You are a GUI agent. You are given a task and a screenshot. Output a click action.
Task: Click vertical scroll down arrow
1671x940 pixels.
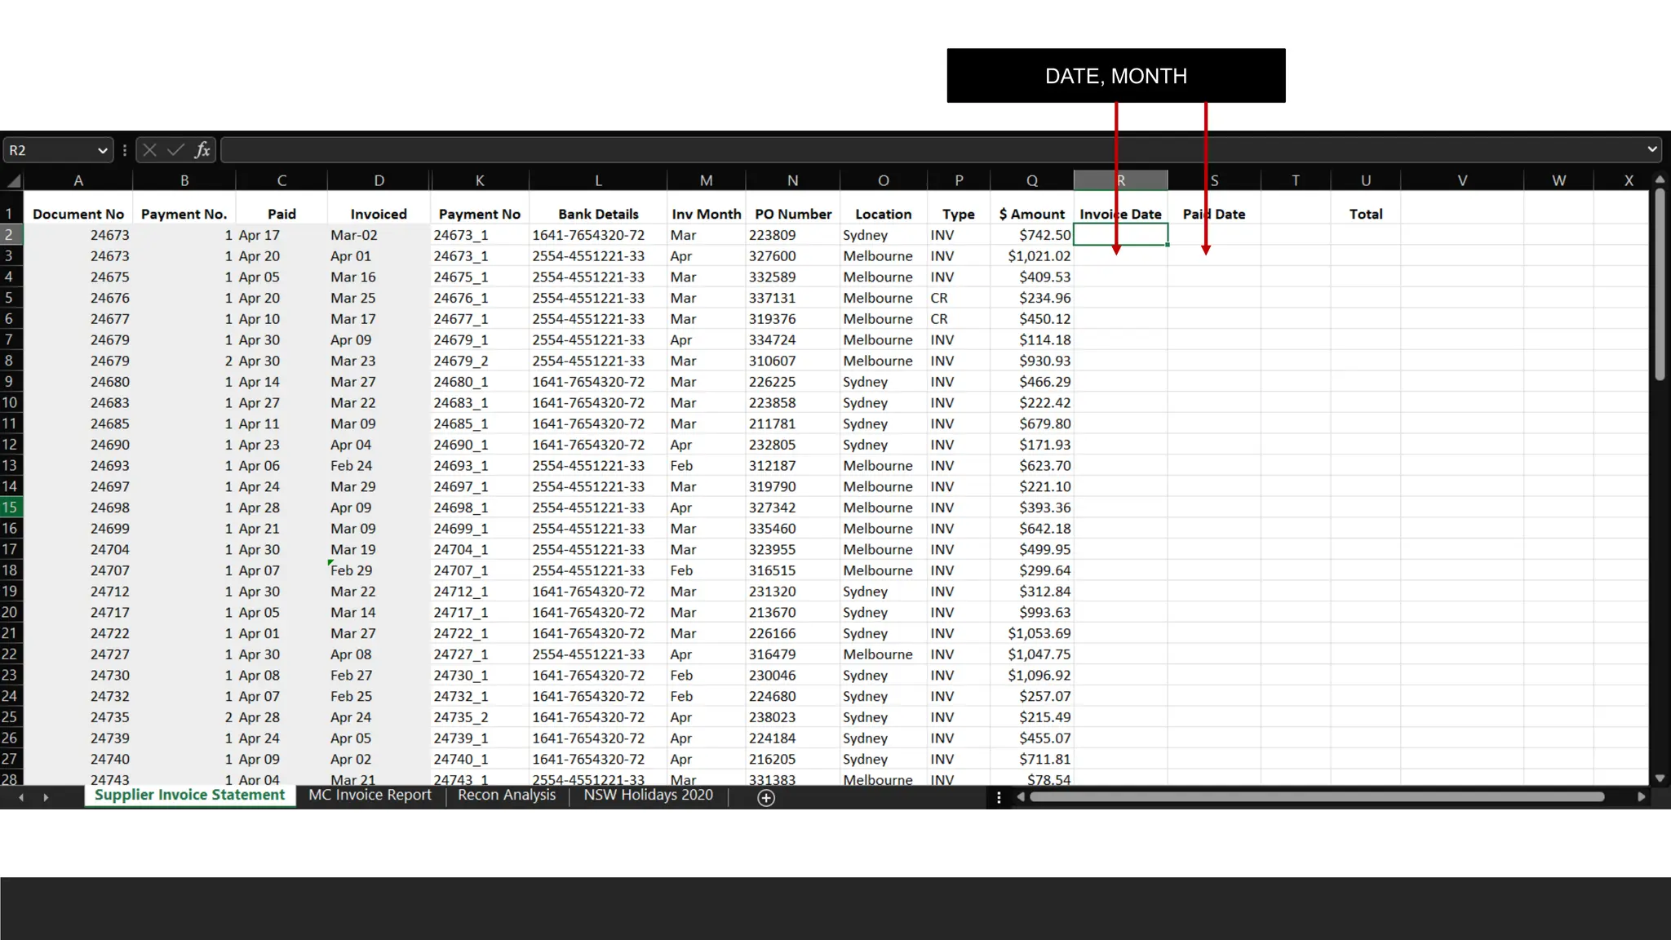coord(1660,778)
